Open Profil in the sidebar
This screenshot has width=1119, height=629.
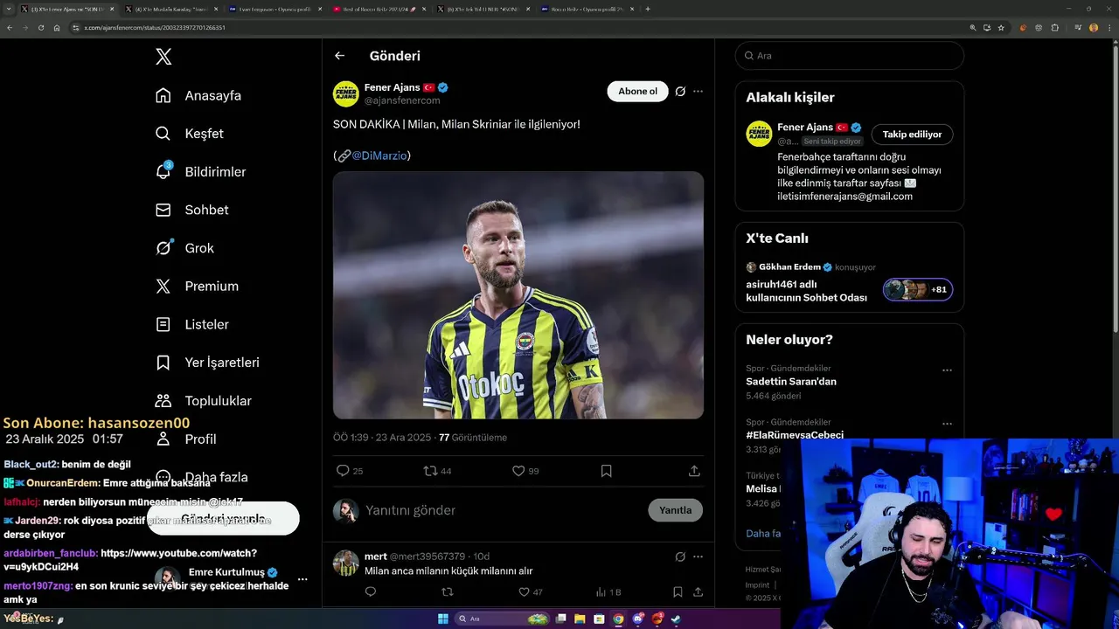click(186, 439)
